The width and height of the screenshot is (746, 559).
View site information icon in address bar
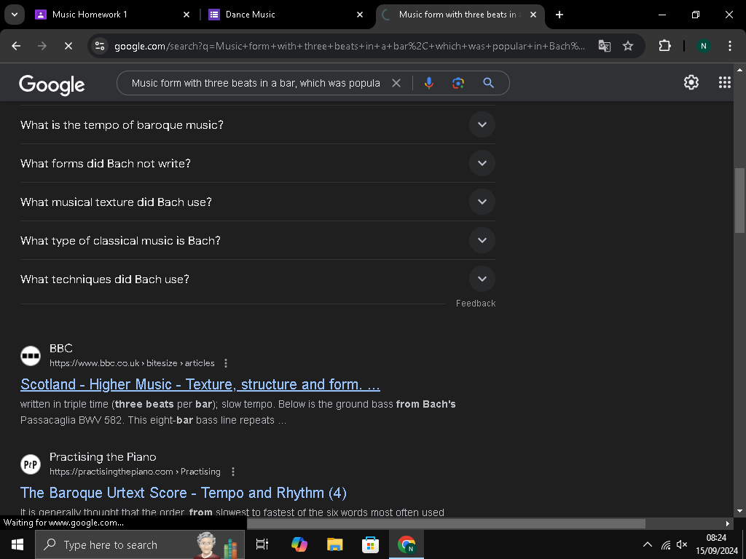click(x=100, y=46)
